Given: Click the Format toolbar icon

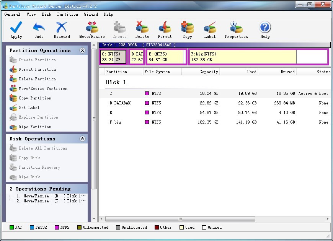Looking at the screenshot, I should (165, 27).
